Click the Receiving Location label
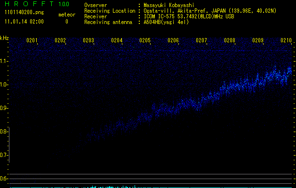The width and height of the screenshot is (296, 188). pyautogui.click(x=110, y=11)
